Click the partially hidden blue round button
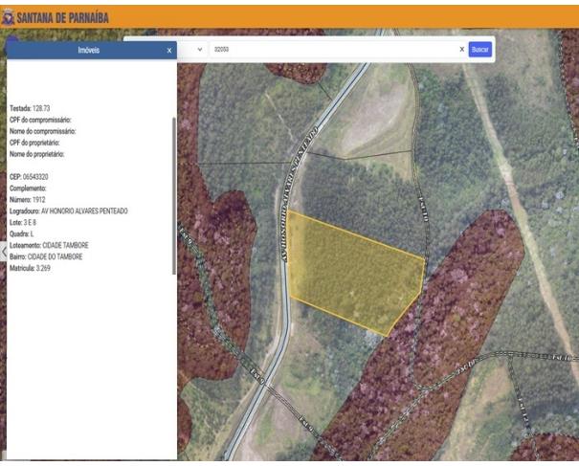Image resolution: width=579 pixels, height=466 pixels. pyautogui.click(x=12, y=39)
